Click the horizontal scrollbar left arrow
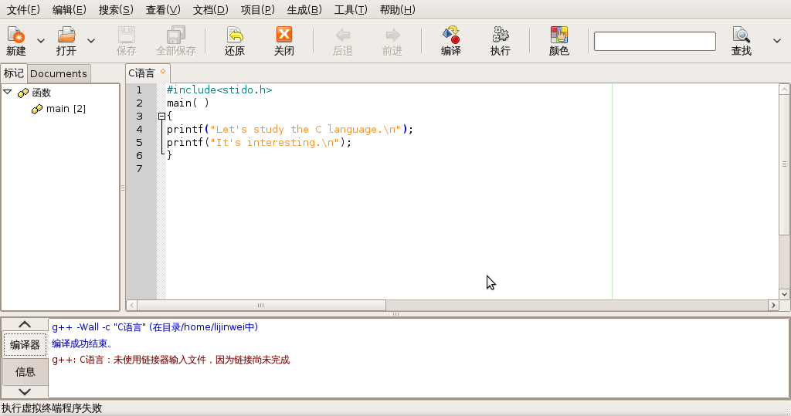Image resolution: width=791 pixels, height=416 pixels. pos(131,305)
